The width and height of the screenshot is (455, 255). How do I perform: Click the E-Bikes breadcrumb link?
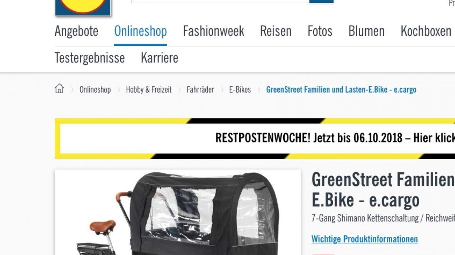tap(240, 90)
